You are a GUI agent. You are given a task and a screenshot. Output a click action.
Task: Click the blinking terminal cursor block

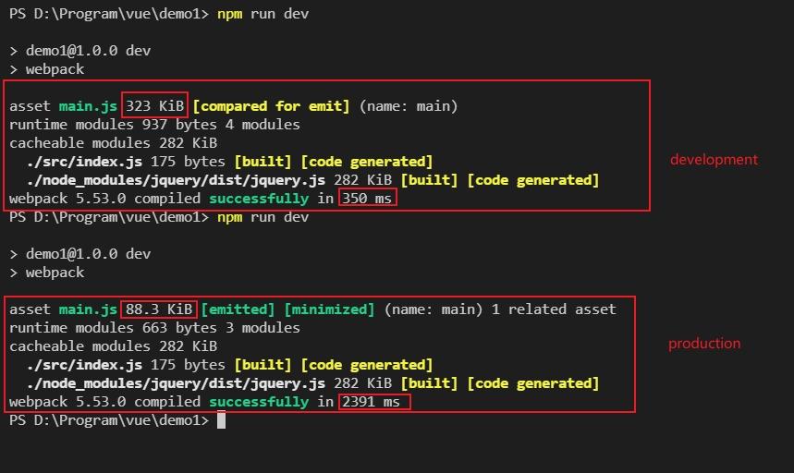click(221, 420)
